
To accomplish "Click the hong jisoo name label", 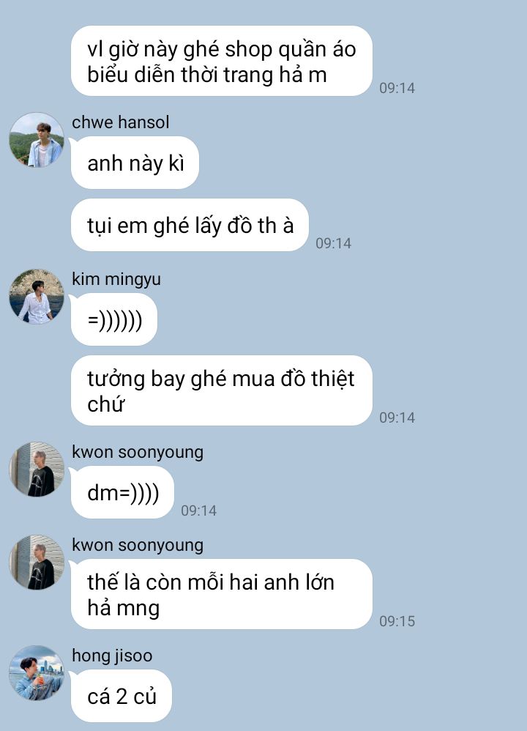I will tap(112, 656).
